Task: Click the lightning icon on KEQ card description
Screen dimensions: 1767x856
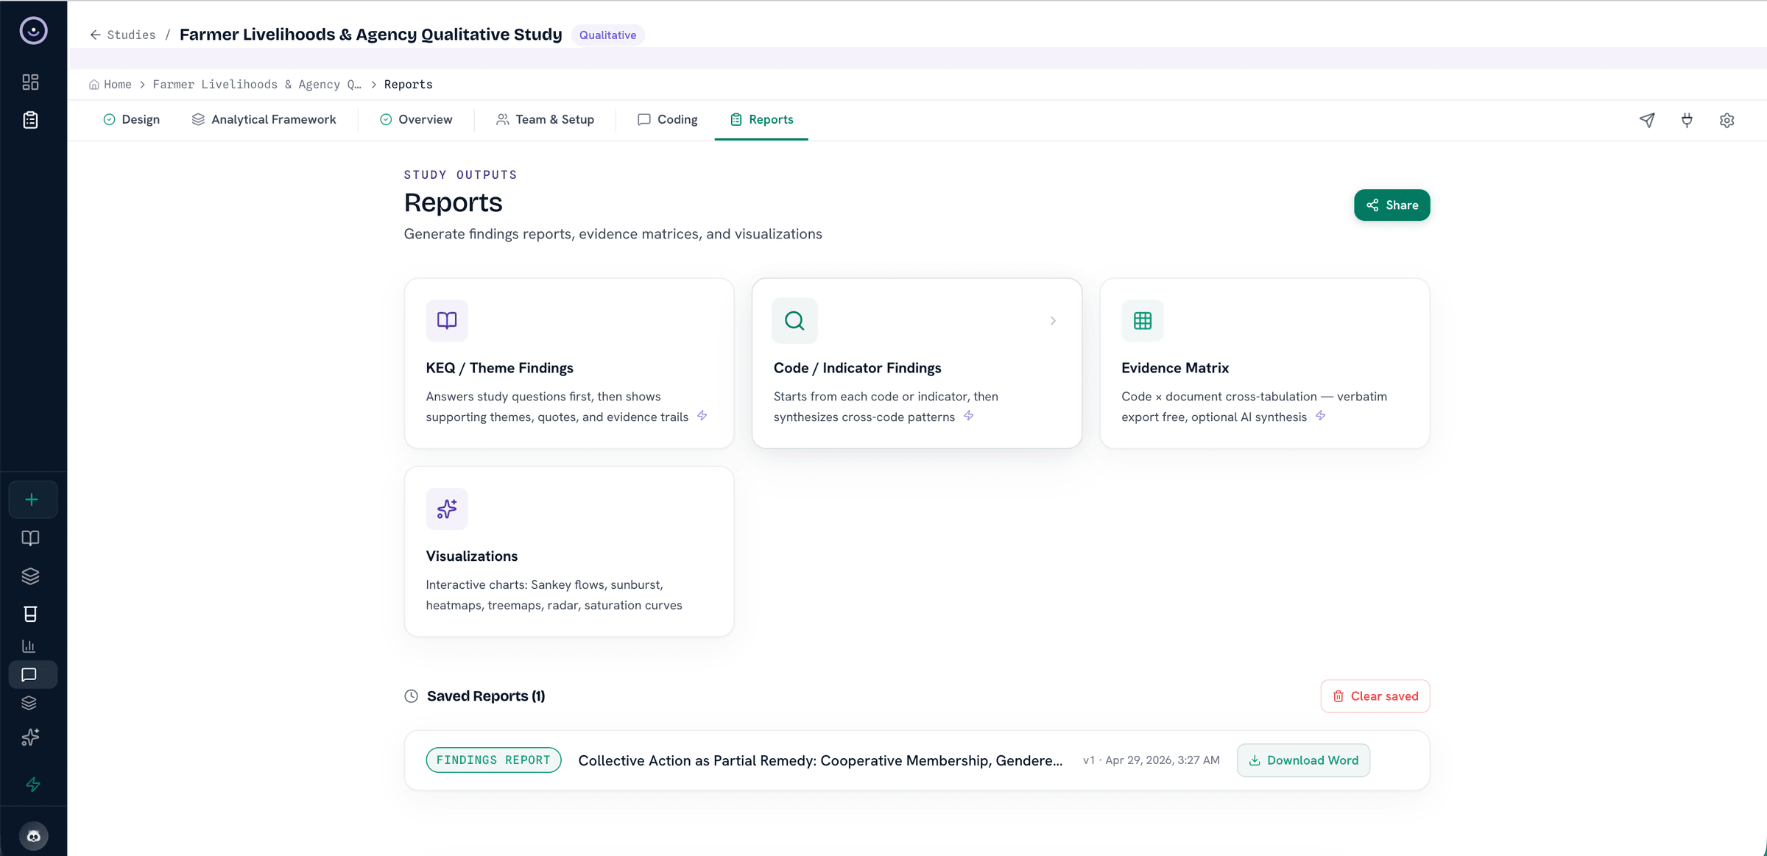Action: (x=702, y=416)
